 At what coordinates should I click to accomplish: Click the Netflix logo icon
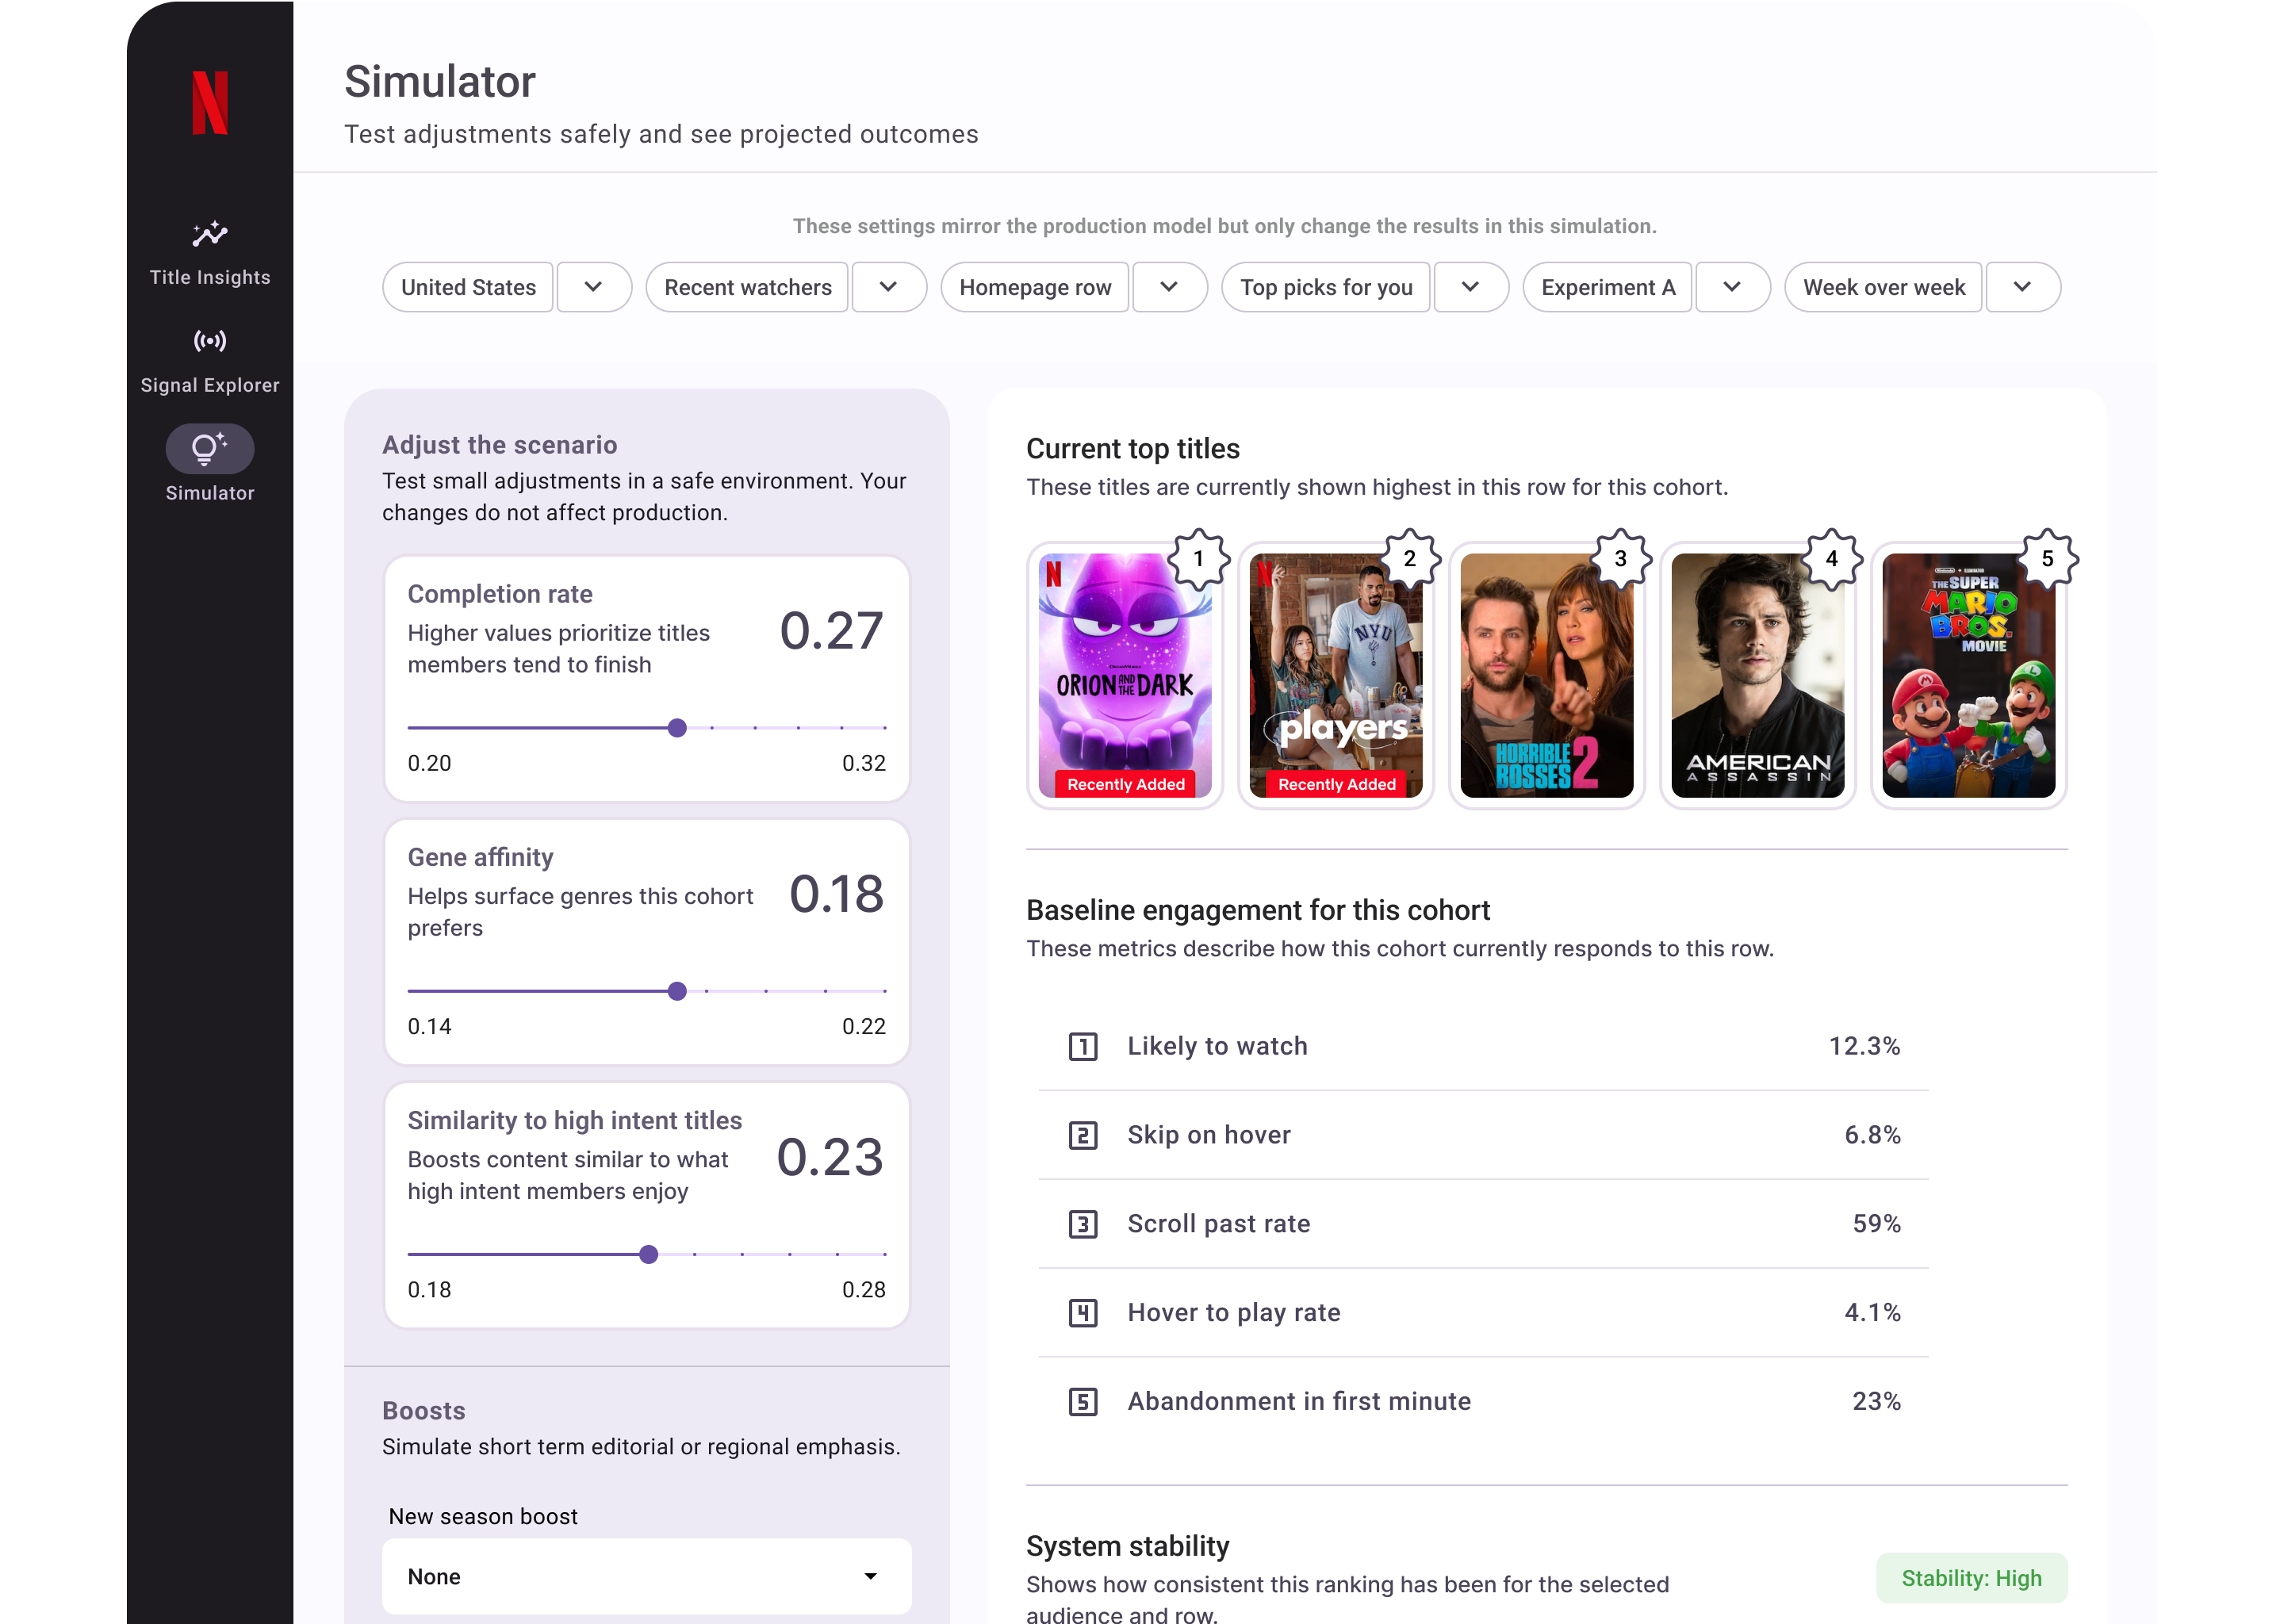point(210,102)
